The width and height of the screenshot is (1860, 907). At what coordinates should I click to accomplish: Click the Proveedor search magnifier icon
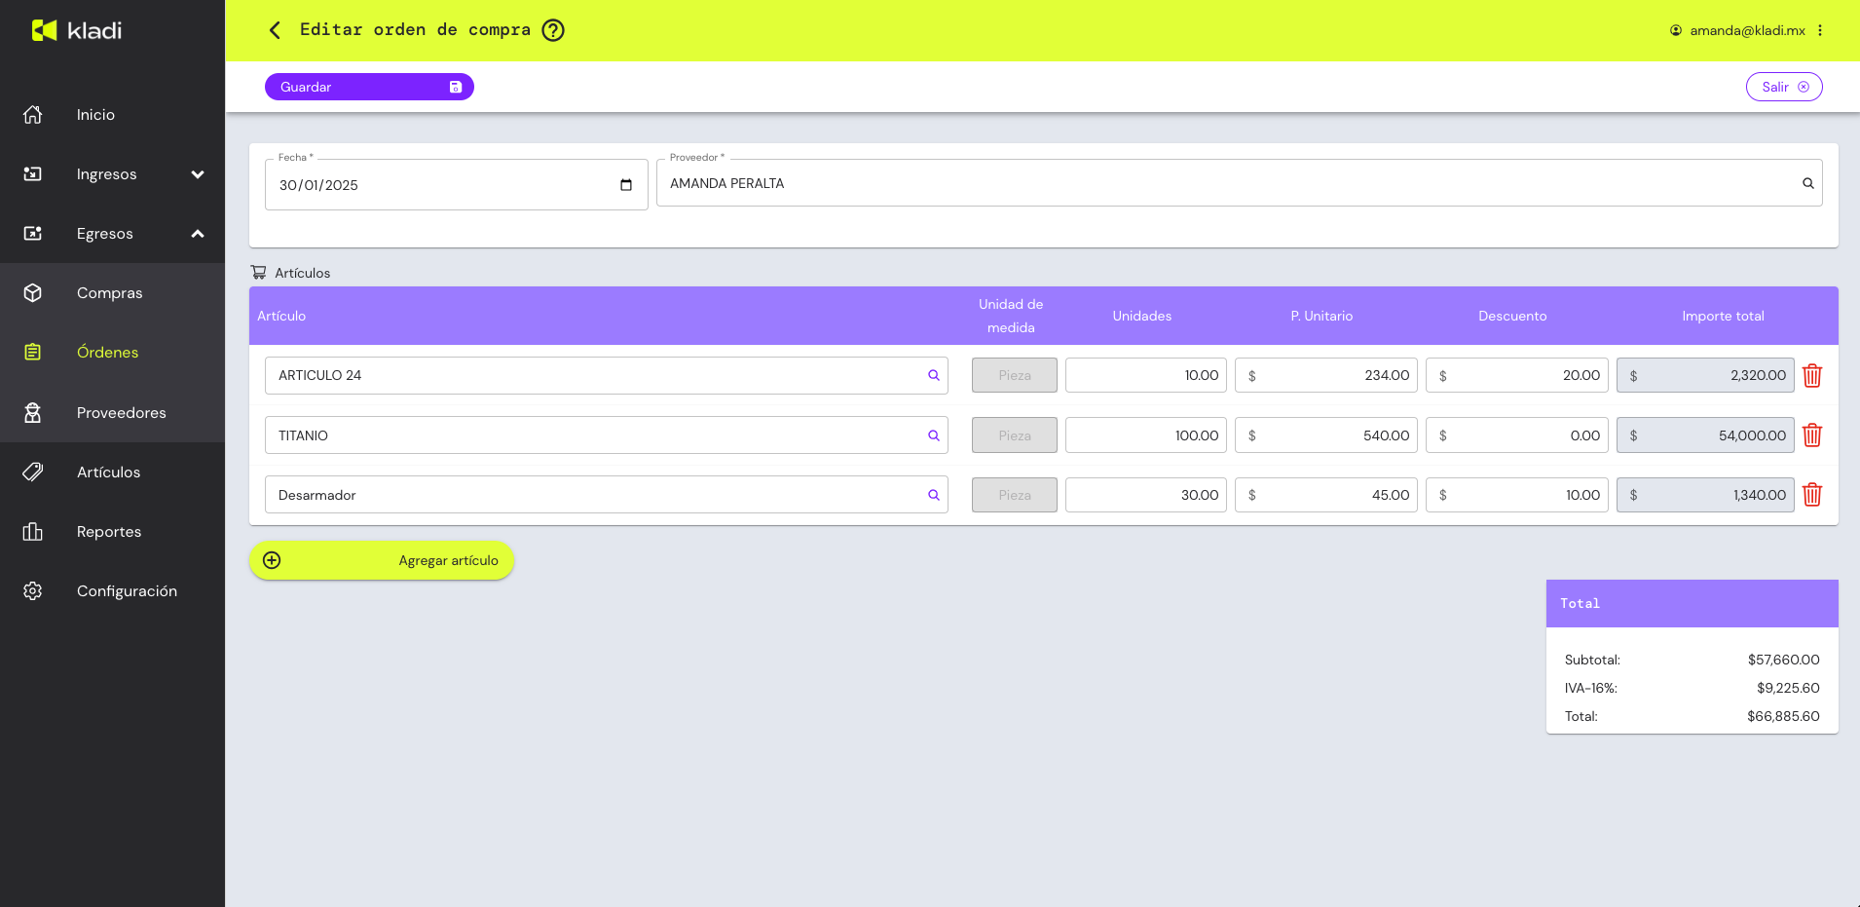(1807, 183)
